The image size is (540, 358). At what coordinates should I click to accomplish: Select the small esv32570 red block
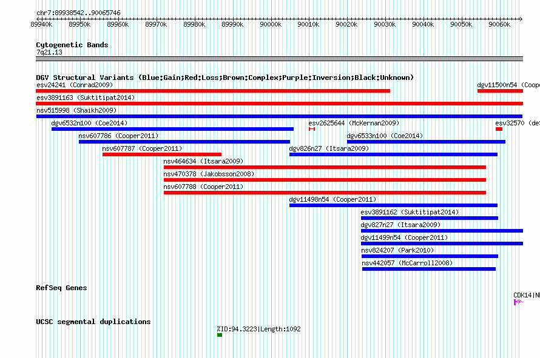pos(499,129)
